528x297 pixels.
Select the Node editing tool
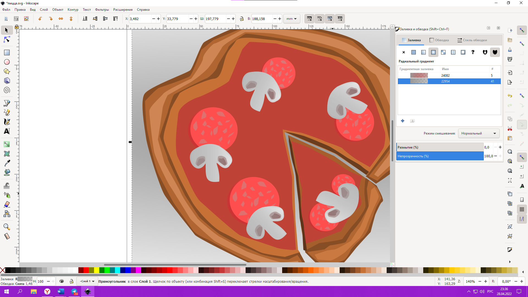[x=7, y=40]
